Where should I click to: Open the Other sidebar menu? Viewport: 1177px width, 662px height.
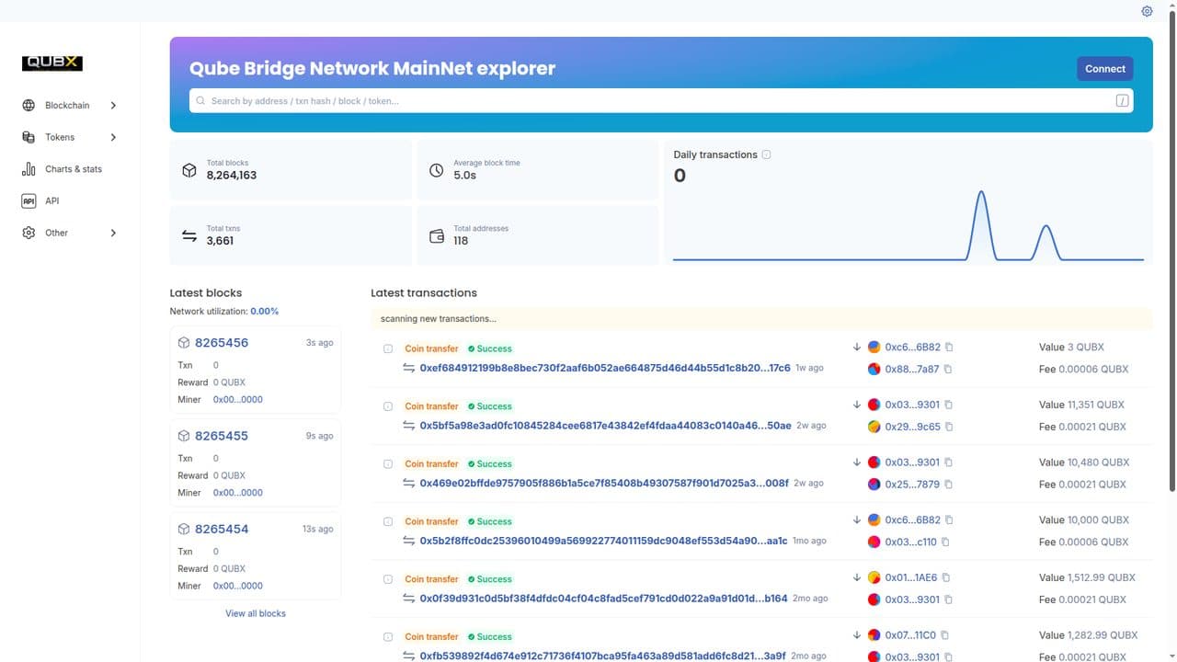(70, 233)
